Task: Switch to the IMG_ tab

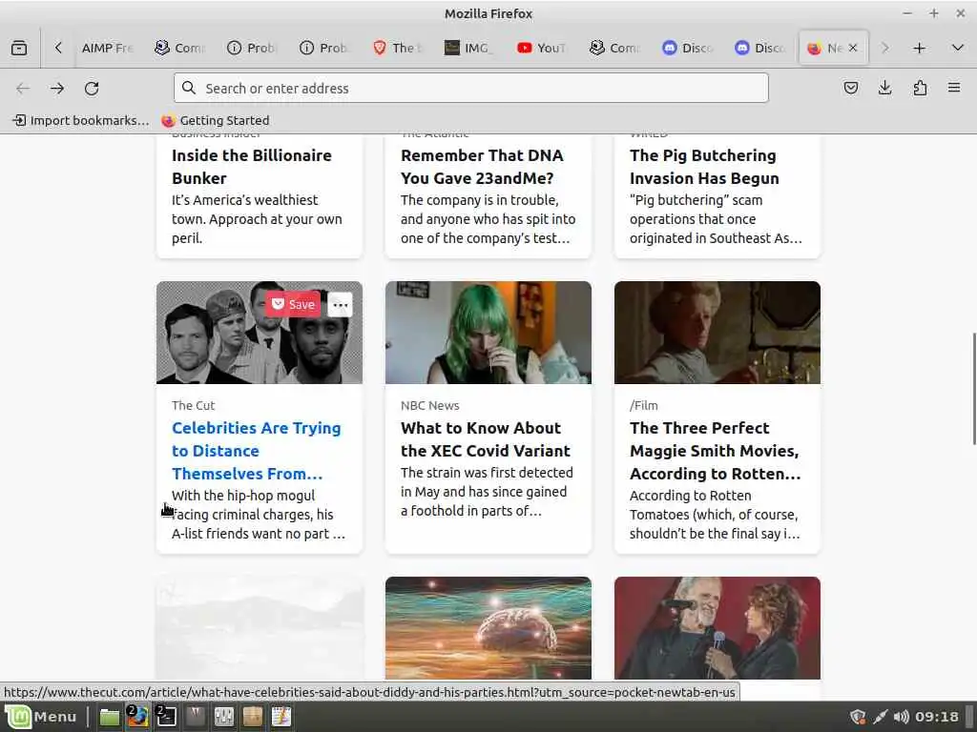Action: pos(469,48)
